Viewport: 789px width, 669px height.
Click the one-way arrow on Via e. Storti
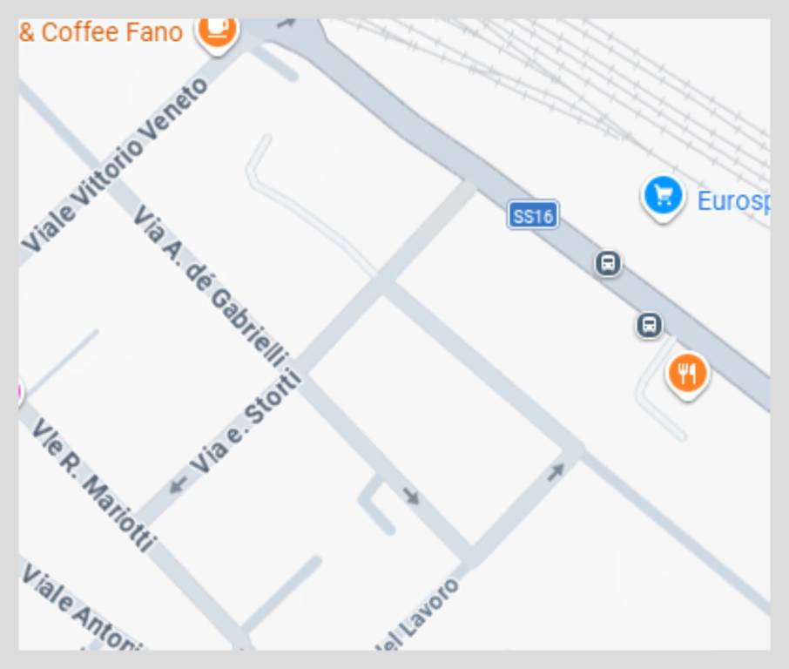[179, 484]
